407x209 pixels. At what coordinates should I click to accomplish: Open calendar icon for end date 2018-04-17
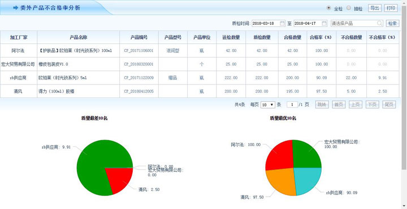point(324,23)
